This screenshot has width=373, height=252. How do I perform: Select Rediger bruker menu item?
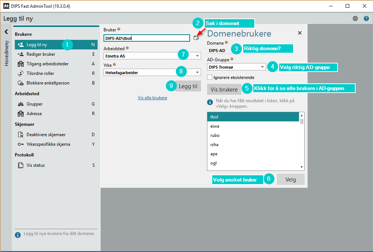click(56, 54)
